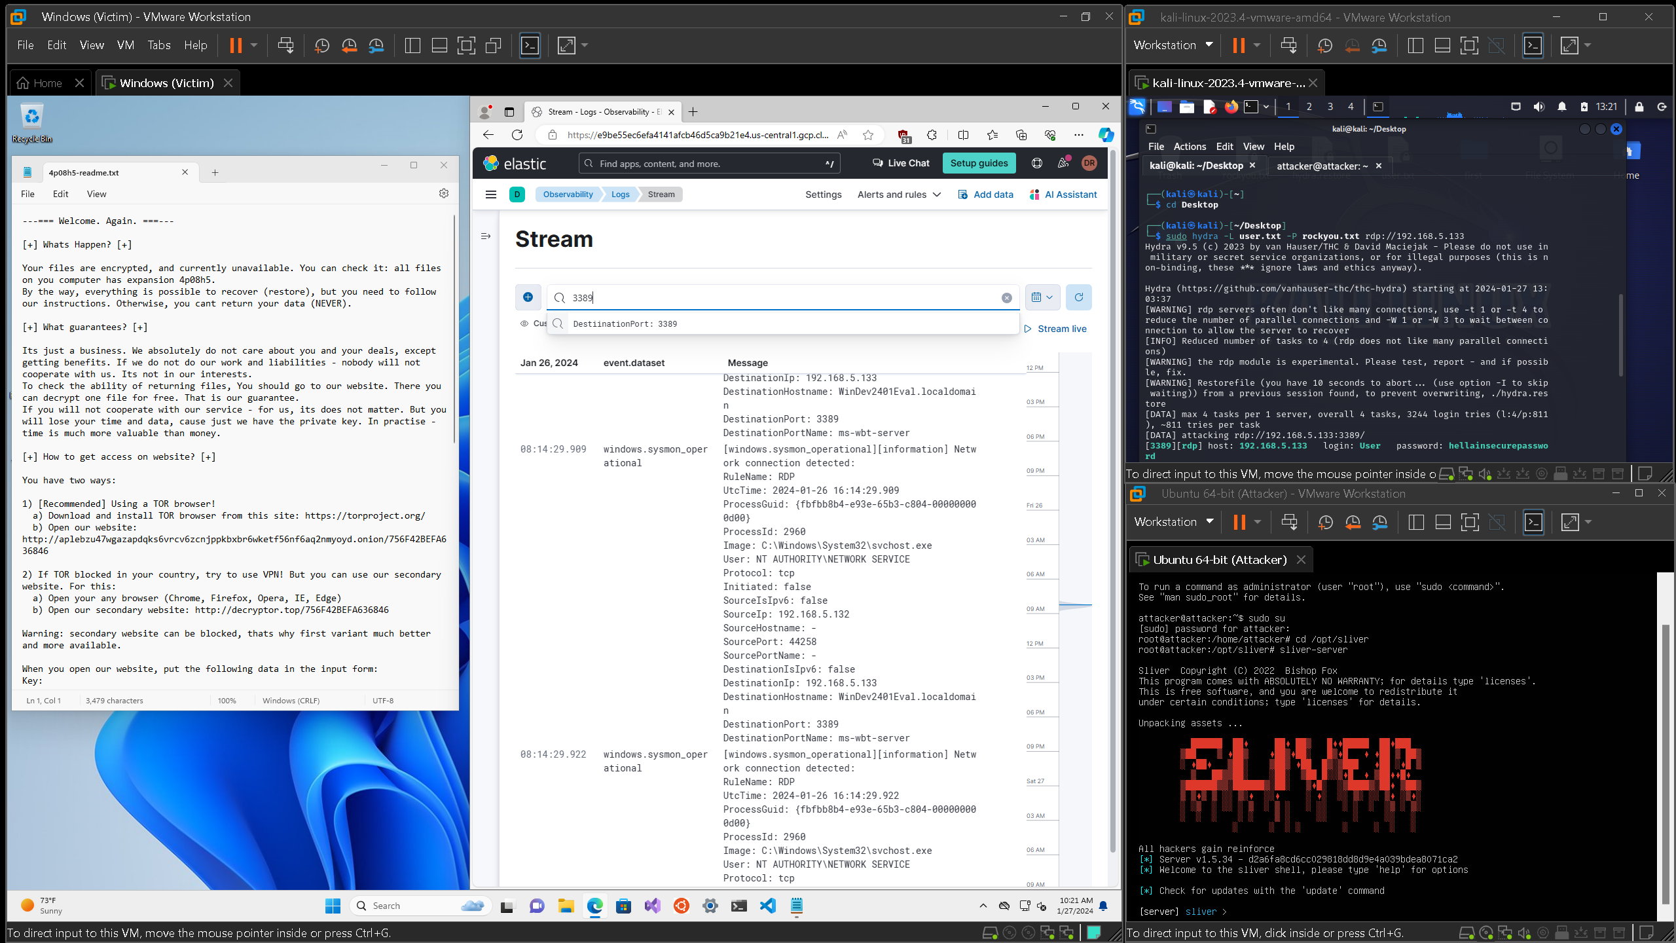Open the Observability breadcrumb
The height and width of the screenshot is (943, 1676).
[568, 194]
